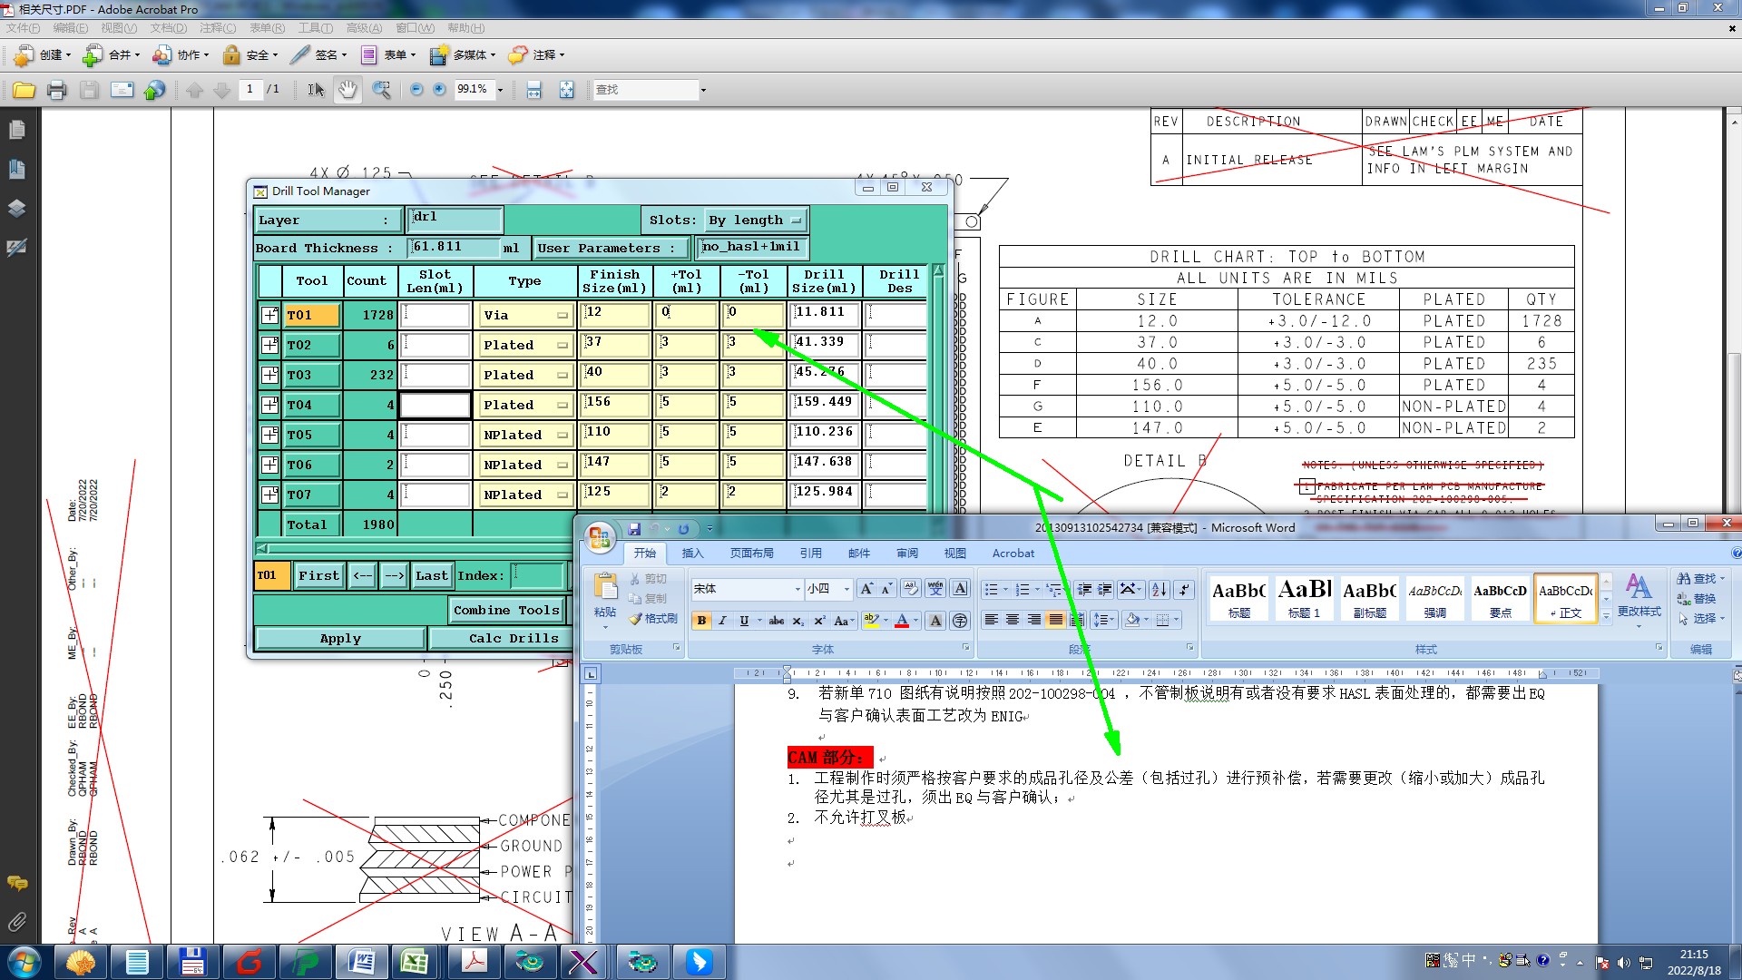Image resolution: width=1742 pixels, height=980 pixels.
Task: Click the Combine Tools button
Action: click(506, 610)
